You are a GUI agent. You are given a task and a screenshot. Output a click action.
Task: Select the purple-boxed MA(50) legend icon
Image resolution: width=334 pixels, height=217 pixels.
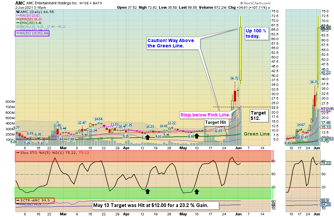[x=18, y=32]
